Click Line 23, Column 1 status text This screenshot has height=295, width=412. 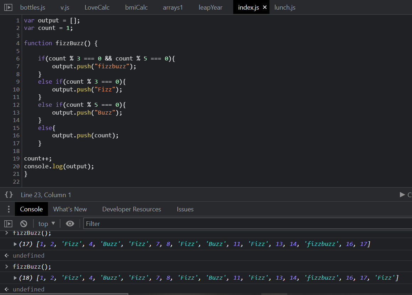[46, 195]
